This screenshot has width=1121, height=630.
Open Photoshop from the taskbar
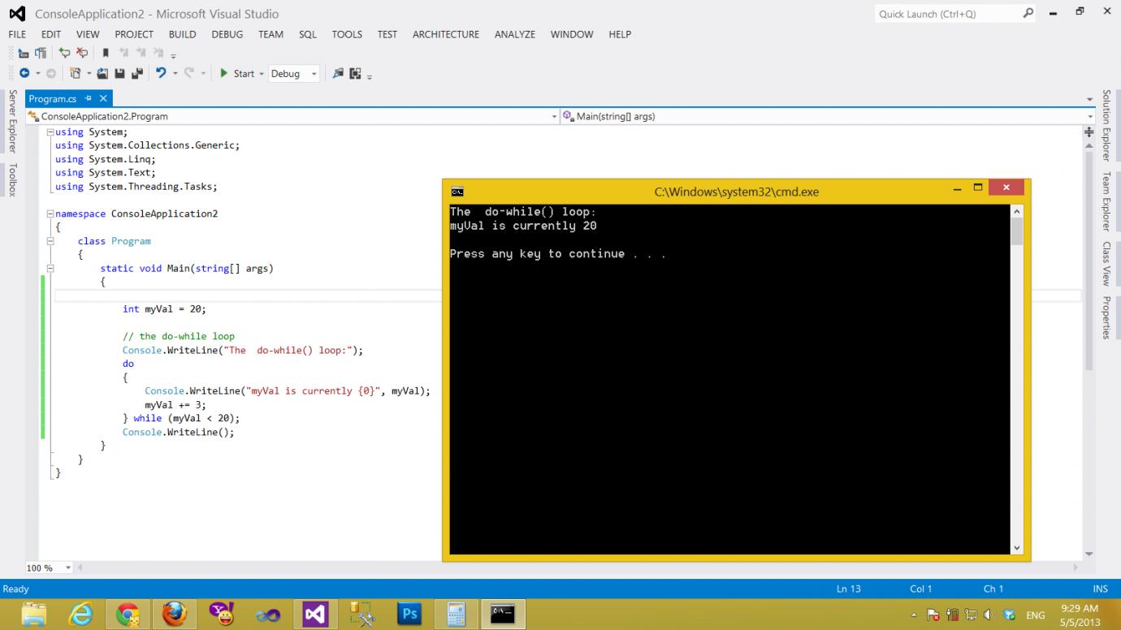point(410,615)
